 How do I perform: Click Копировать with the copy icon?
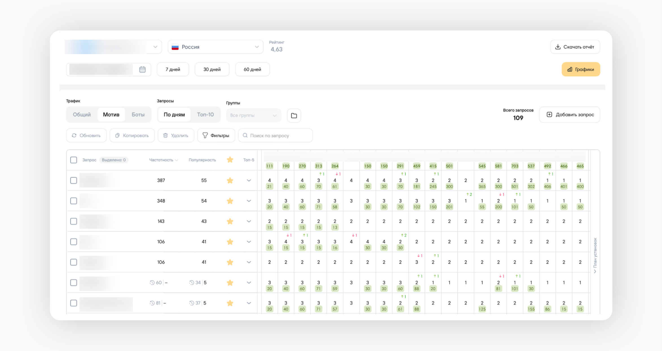click(x=132, y=136)
